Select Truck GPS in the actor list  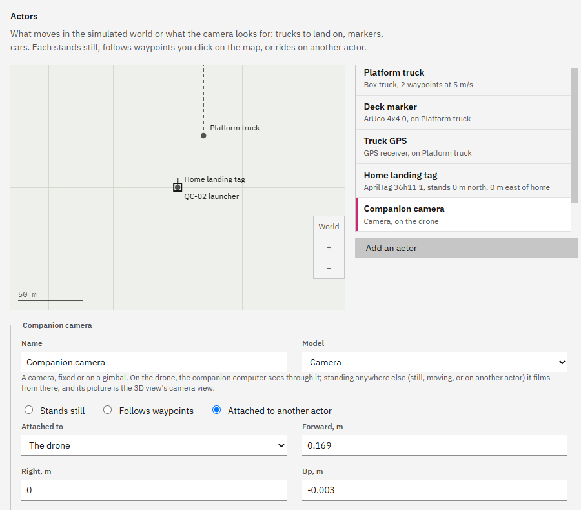click(x=463, y=147)
